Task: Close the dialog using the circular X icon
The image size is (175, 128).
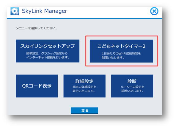Action: click(154, 11)
